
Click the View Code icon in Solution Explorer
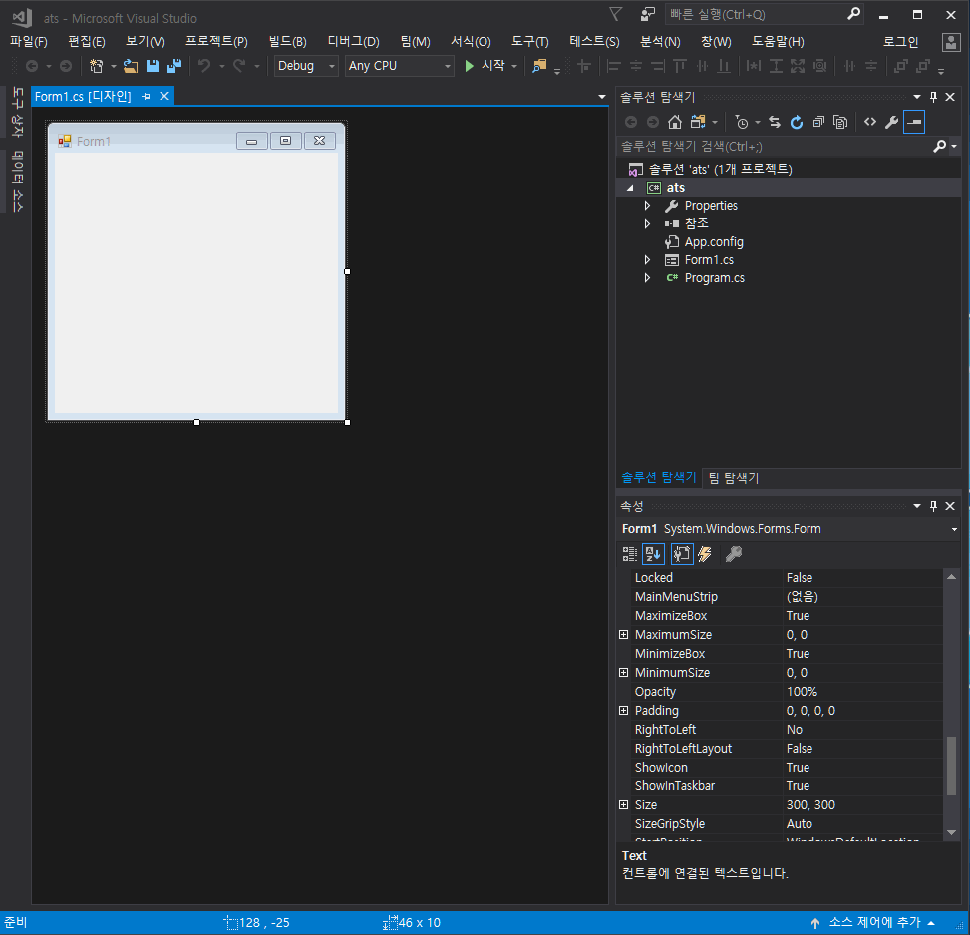[869, 122]
